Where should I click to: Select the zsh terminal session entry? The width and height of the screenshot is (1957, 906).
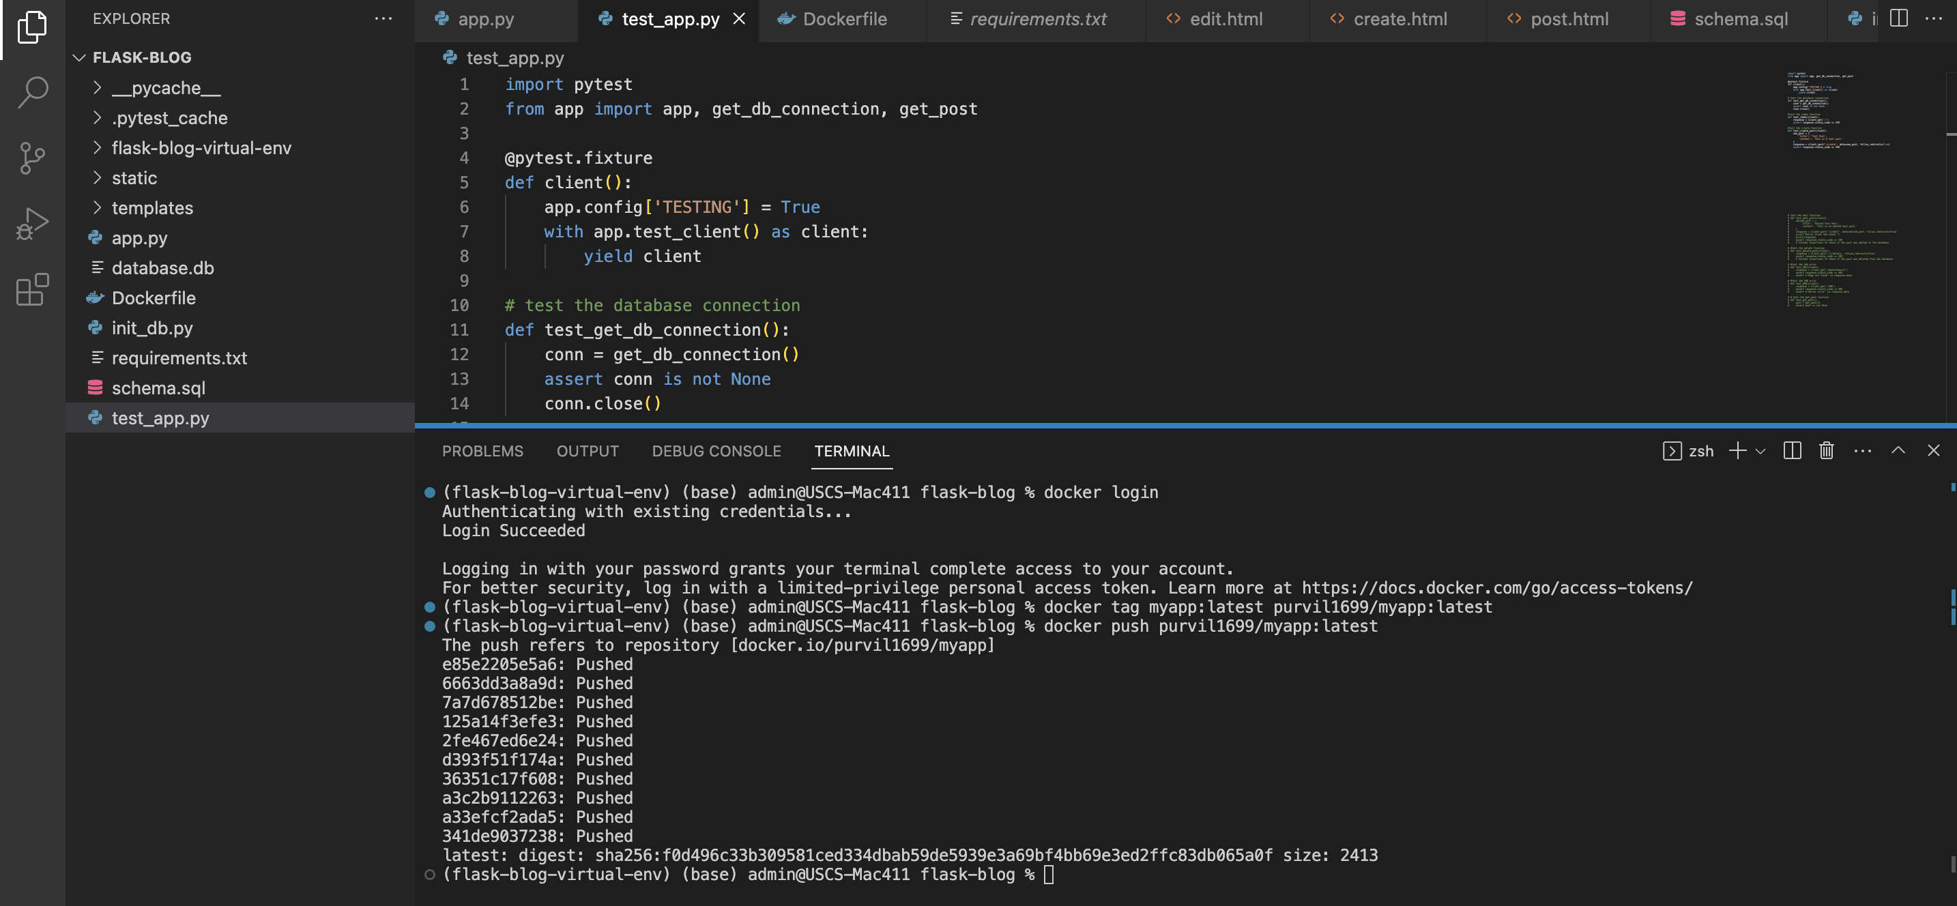[1693, 450]
